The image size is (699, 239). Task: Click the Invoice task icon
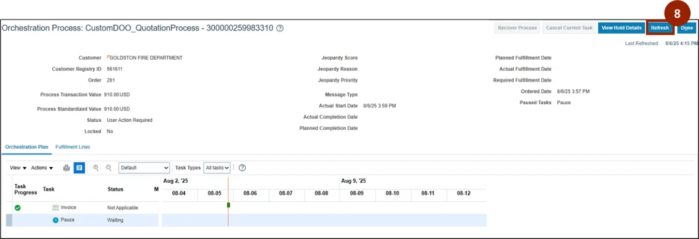click(x=56, y=208)
